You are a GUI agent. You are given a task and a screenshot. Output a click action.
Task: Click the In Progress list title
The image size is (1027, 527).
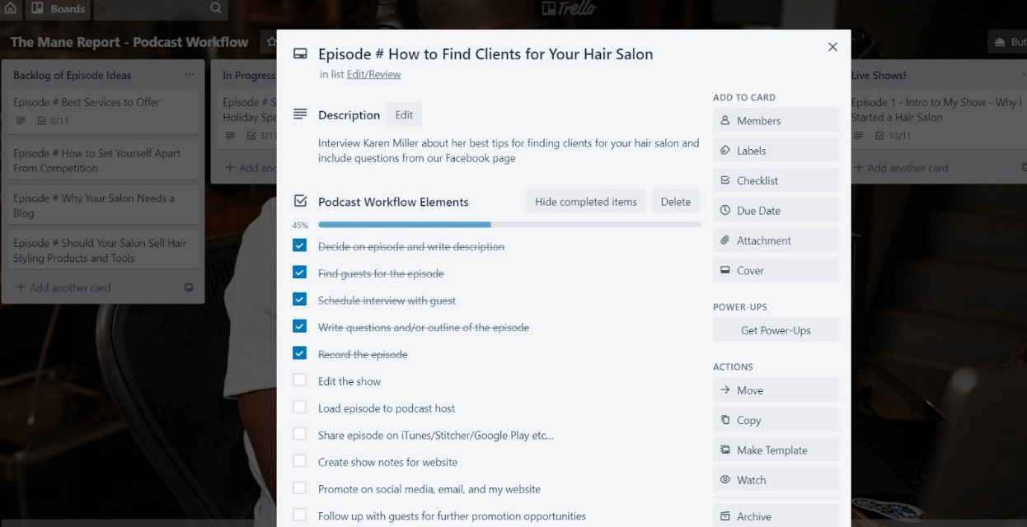coord(248,75)
